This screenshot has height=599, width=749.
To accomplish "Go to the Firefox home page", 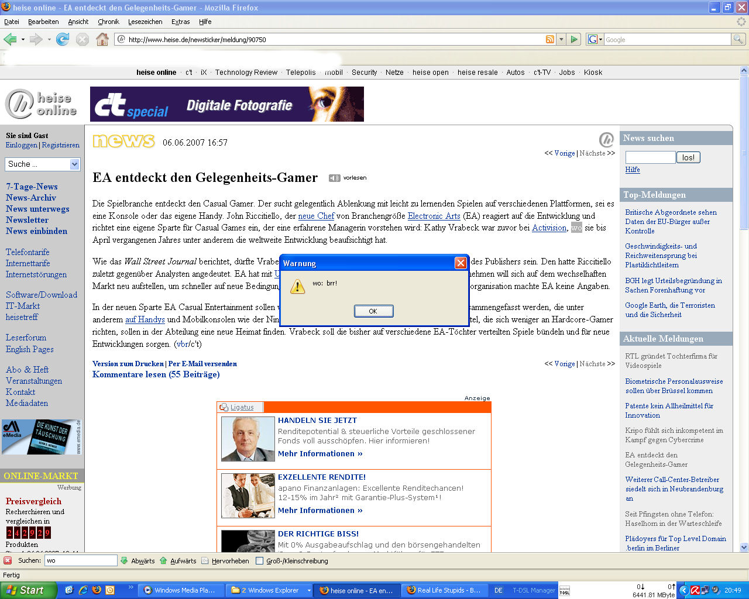I will click(102, 39).
